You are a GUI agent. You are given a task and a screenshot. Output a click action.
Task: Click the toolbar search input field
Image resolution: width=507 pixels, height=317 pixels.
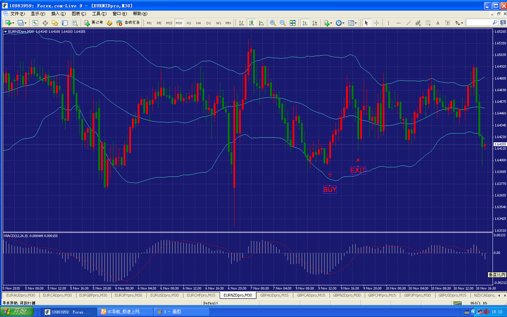(479, 23)
